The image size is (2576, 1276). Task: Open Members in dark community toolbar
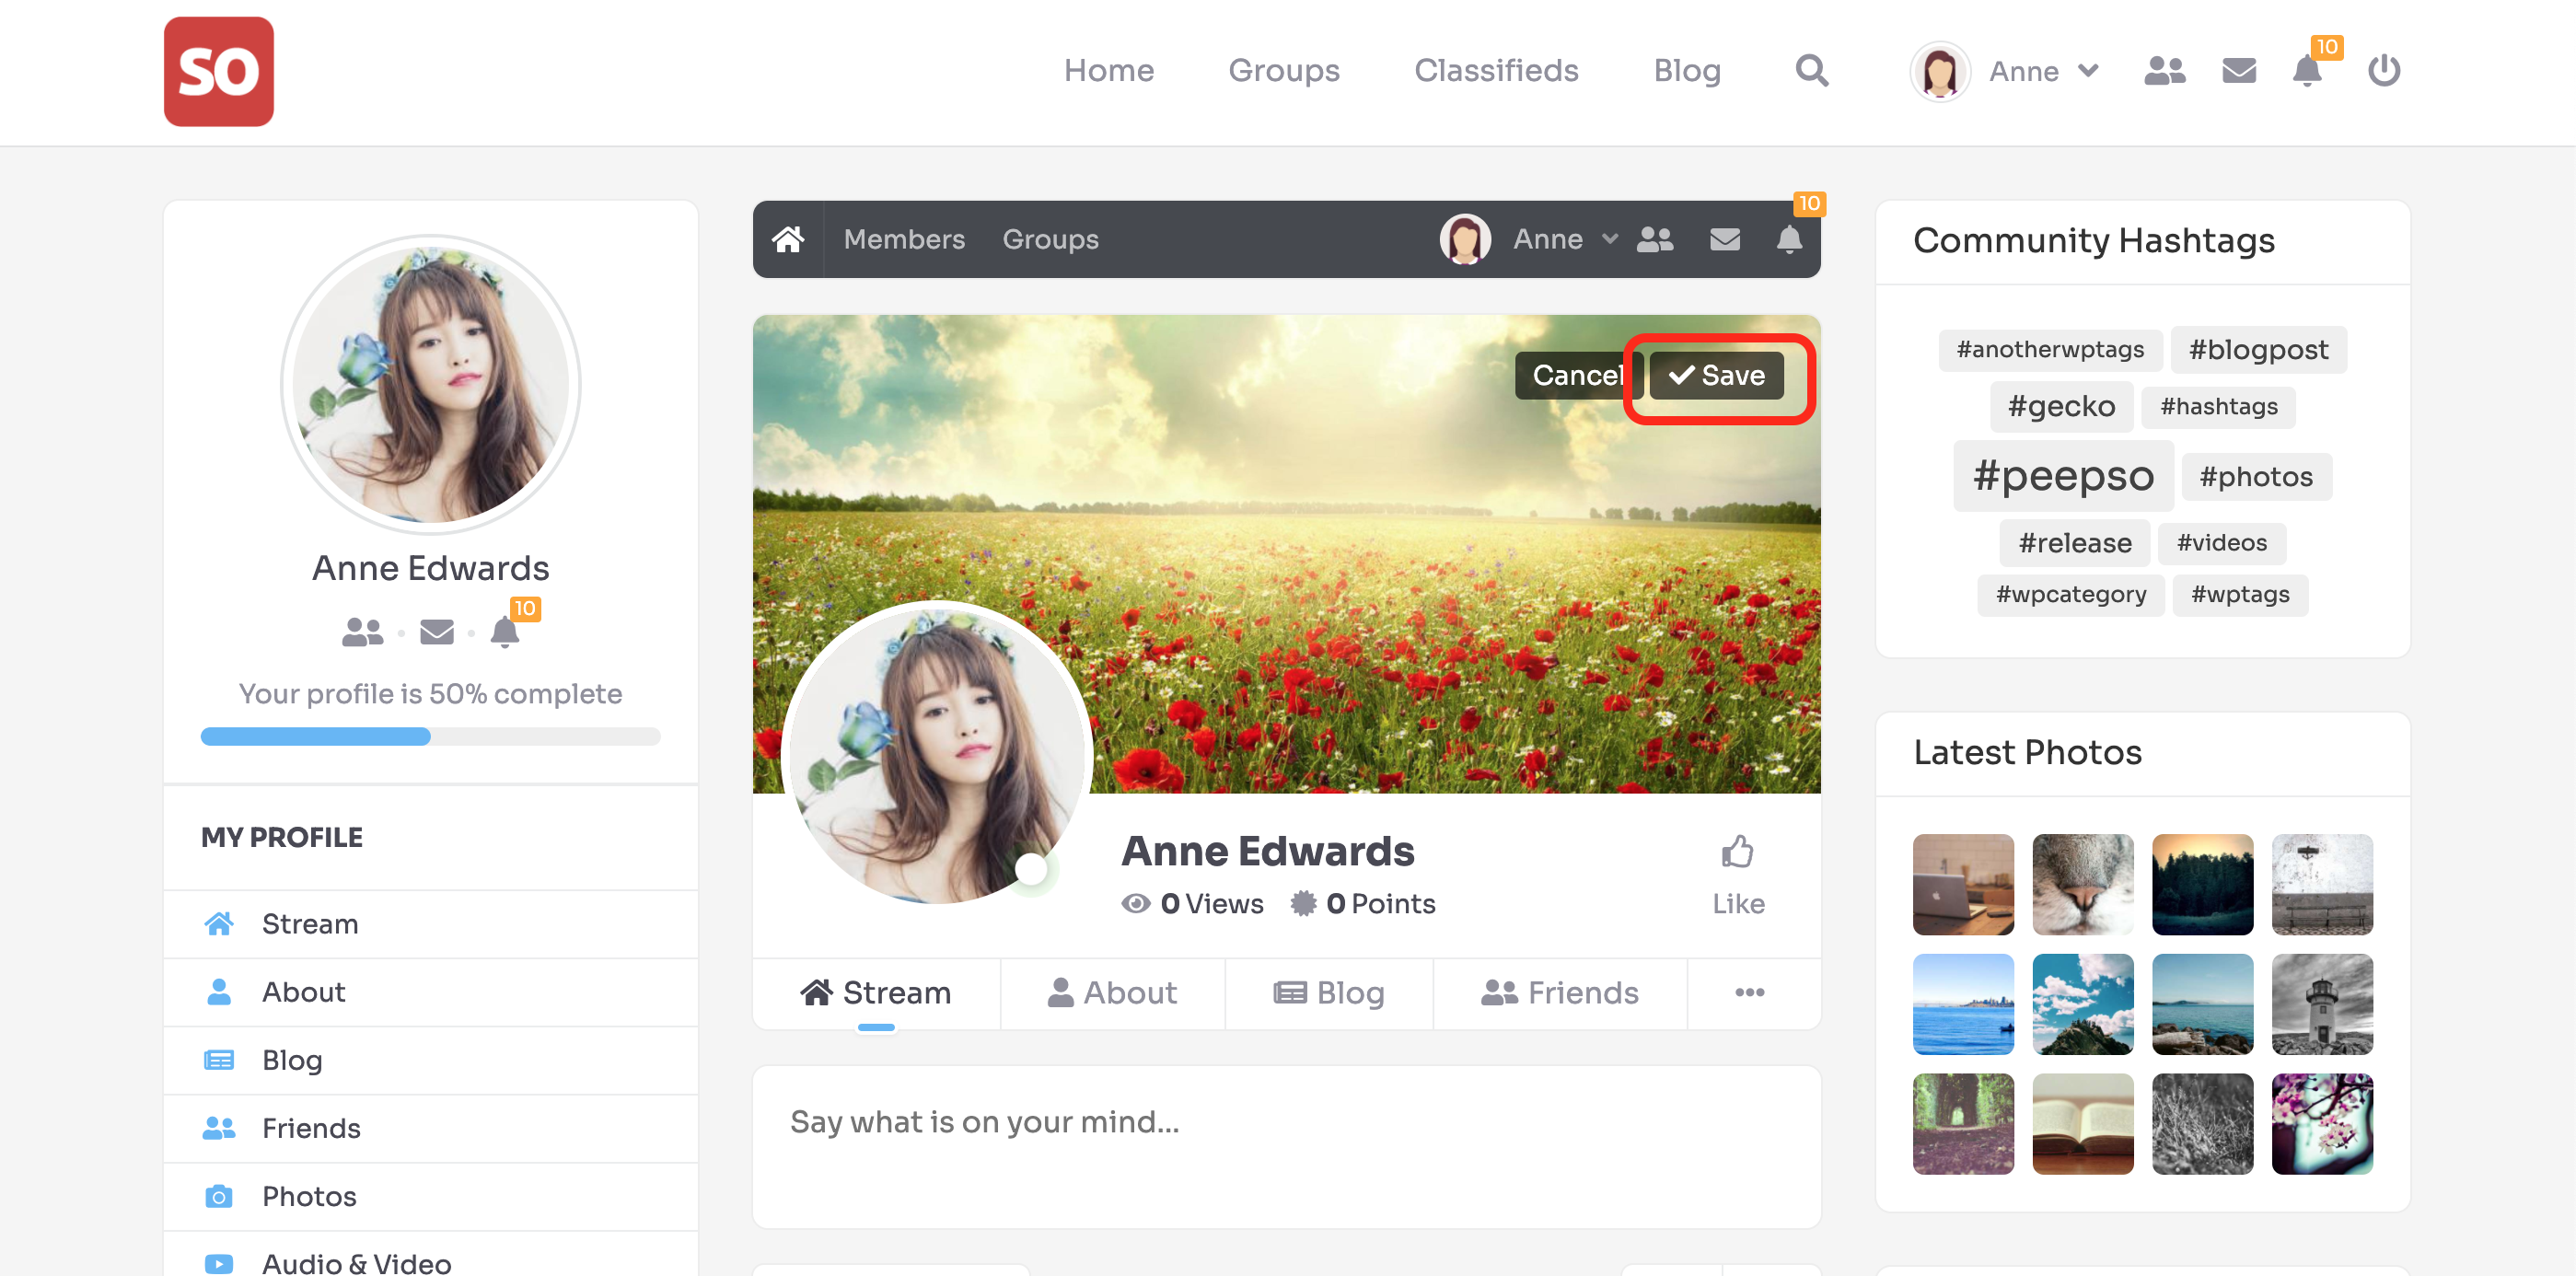click(x=903, y=239)
